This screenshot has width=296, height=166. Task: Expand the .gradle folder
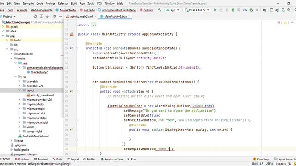pos(3,27)
